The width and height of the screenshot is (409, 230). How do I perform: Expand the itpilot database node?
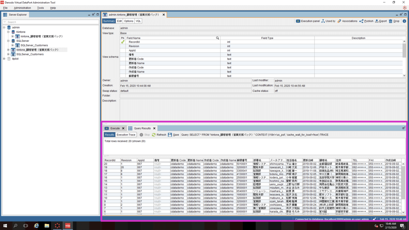(4, 59)
